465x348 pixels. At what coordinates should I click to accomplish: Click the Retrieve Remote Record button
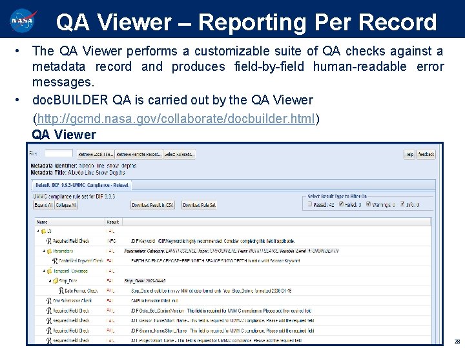pyautogui.click(x=139, y=155)
